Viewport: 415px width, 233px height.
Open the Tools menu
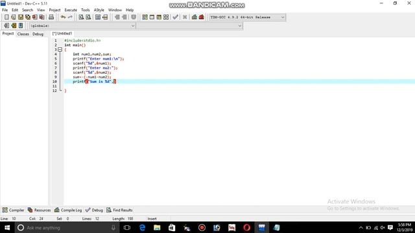coord(85,10)
